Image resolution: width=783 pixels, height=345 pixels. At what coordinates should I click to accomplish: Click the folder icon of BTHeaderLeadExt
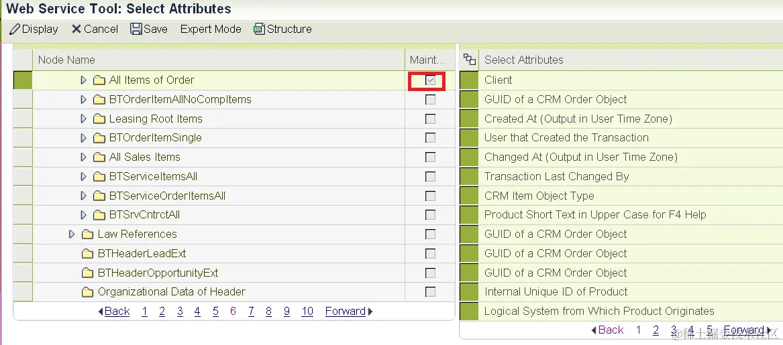coord(88,254)
